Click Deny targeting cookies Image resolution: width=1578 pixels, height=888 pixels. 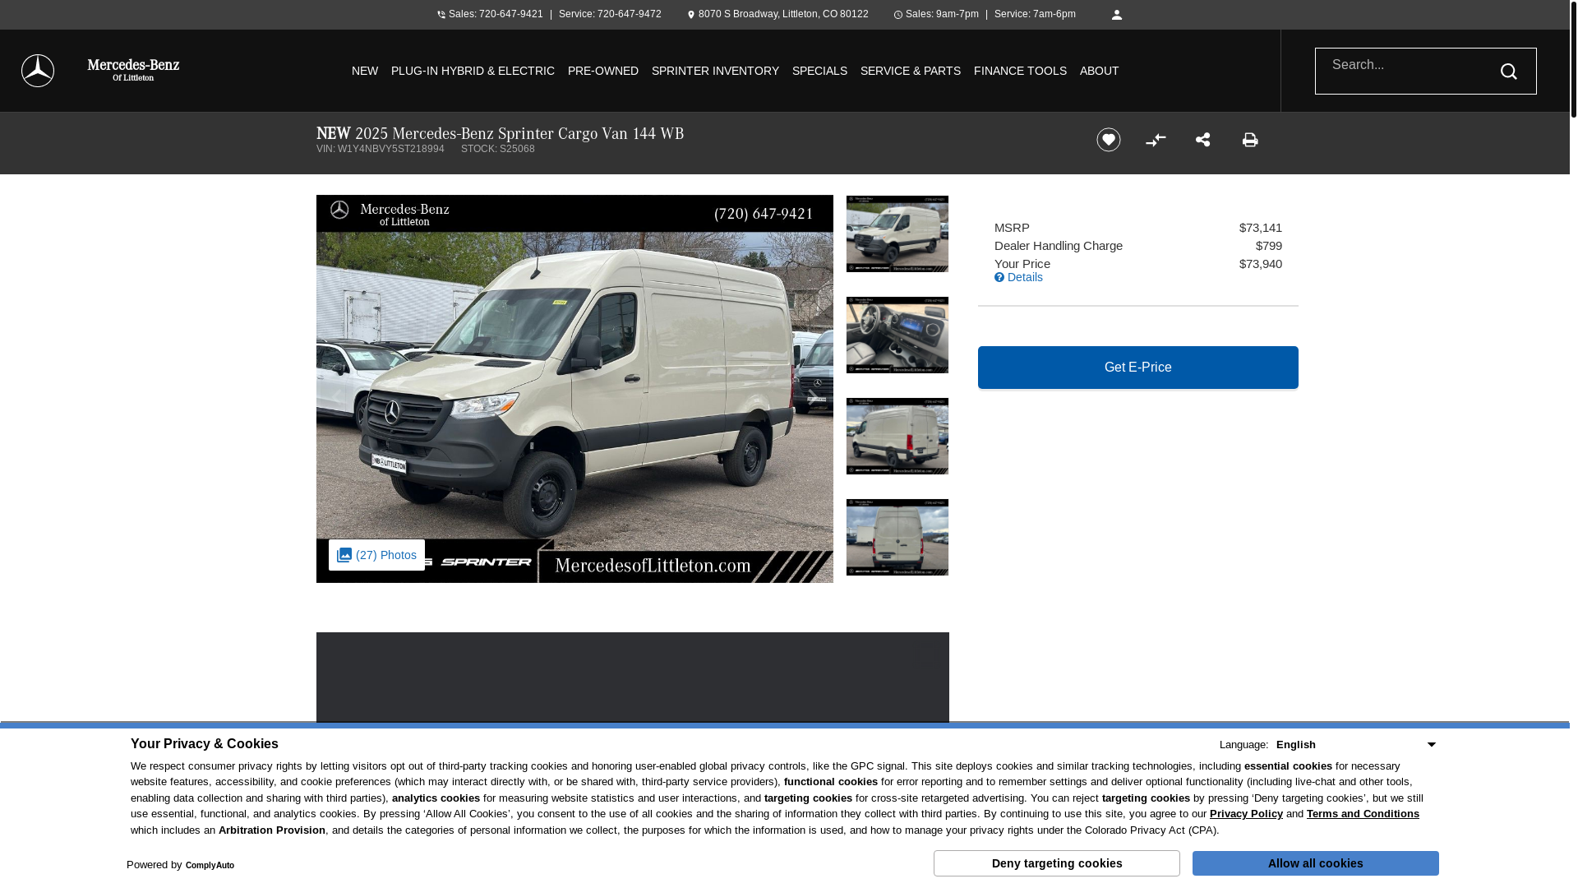point(1057,863)
